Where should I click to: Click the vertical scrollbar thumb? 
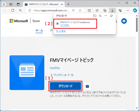[x=137, y=25]
